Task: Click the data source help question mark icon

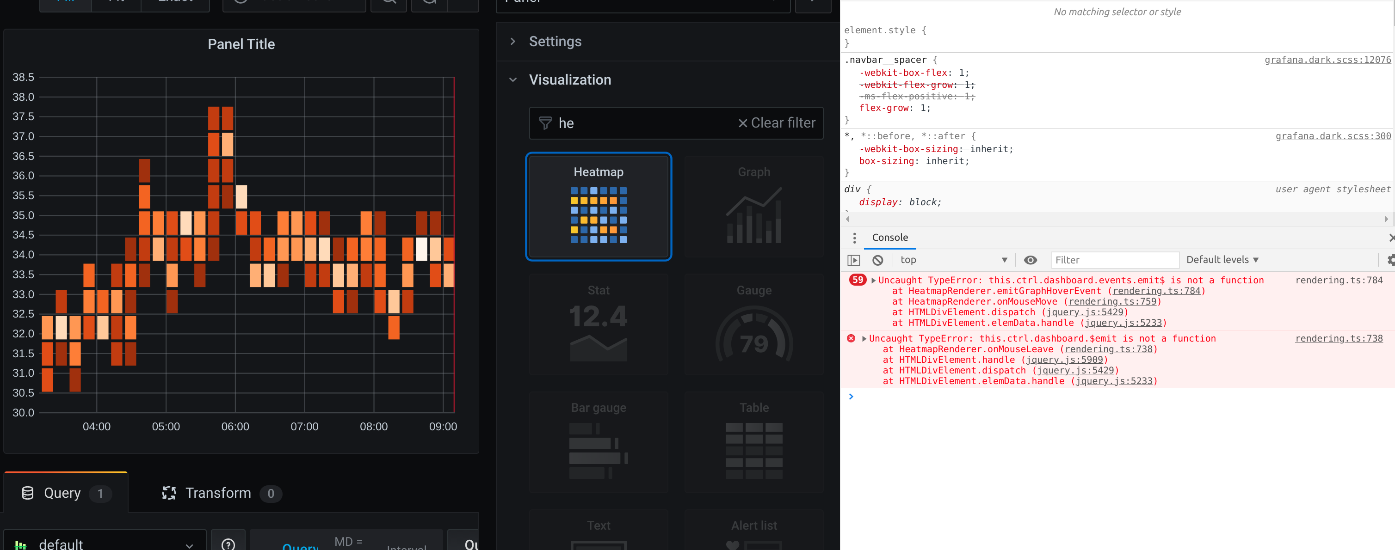Action: [x=228, y=544]
